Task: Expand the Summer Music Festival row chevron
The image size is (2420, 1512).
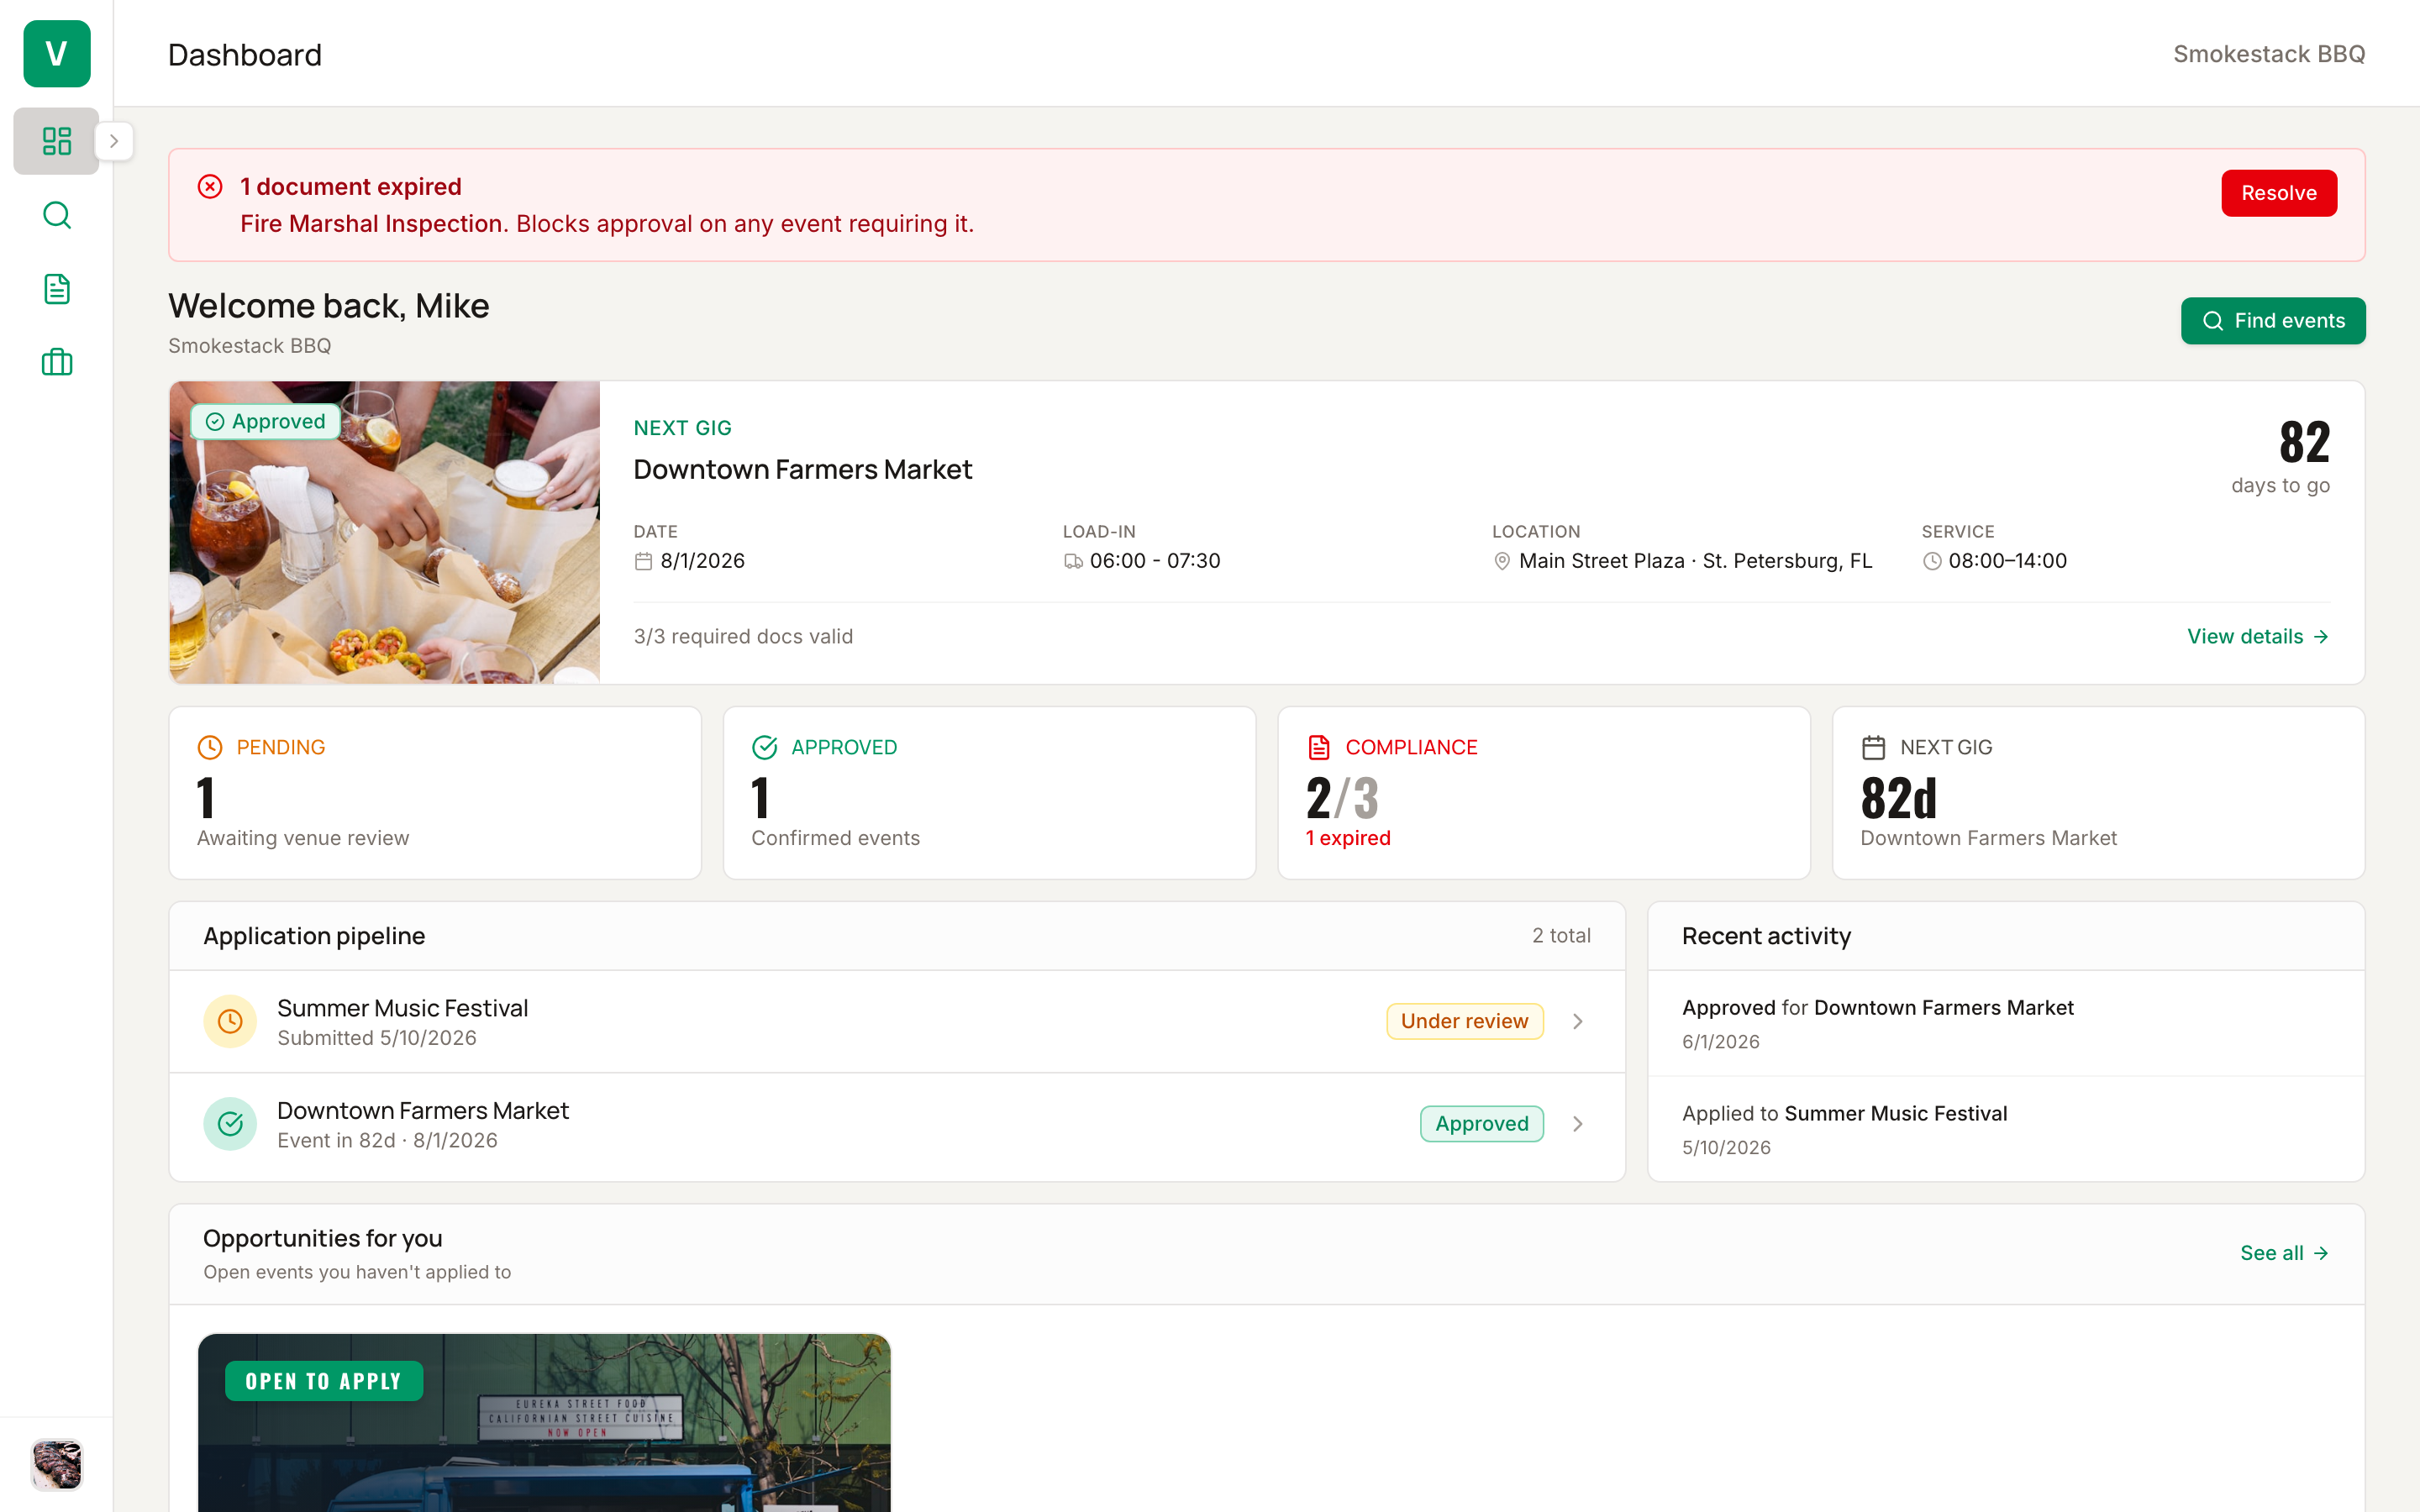Action: pyautogui.click(x=1577, y=1022)
